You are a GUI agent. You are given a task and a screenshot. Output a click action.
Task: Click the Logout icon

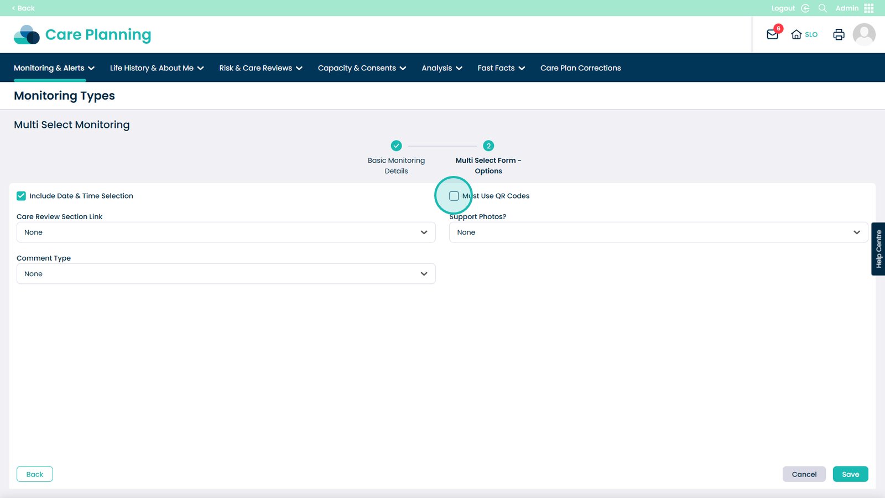click(805, 8)
